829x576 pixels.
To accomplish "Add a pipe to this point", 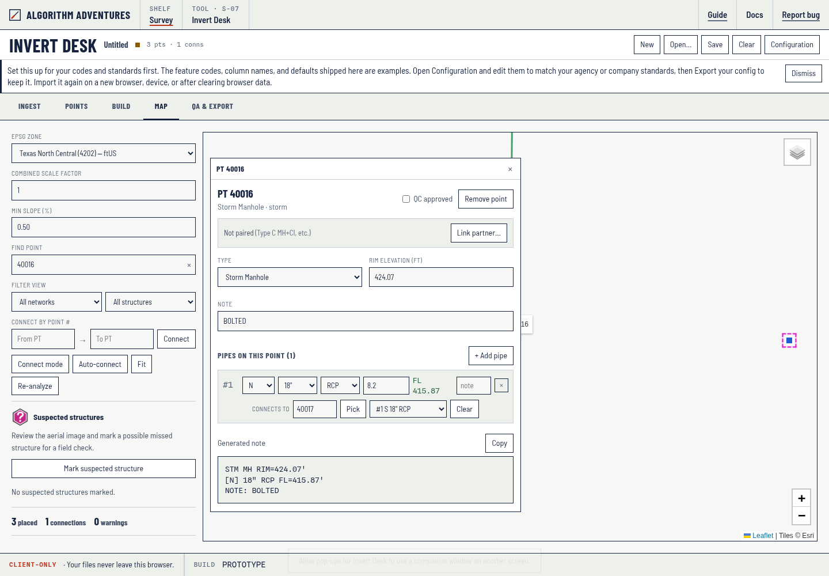I will click(x=491, y=355).
